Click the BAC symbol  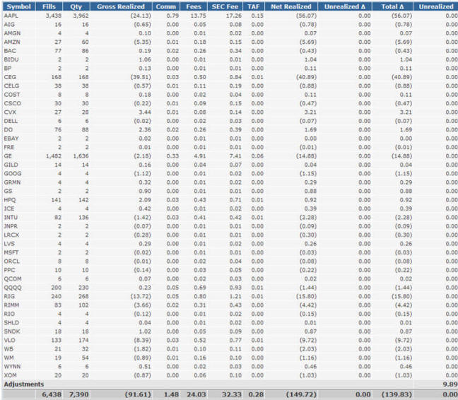pyautogui.click(x=10, y=51)
